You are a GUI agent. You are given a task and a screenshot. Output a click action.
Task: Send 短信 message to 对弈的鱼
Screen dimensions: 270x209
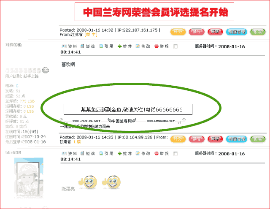pos(82,46)
